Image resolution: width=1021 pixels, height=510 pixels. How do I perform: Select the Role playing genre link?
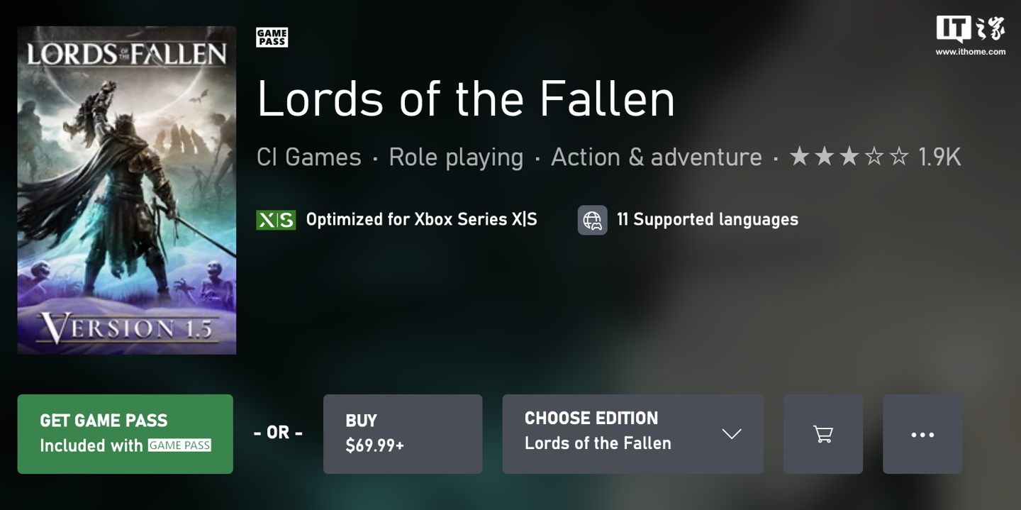[x=456, y=157]
